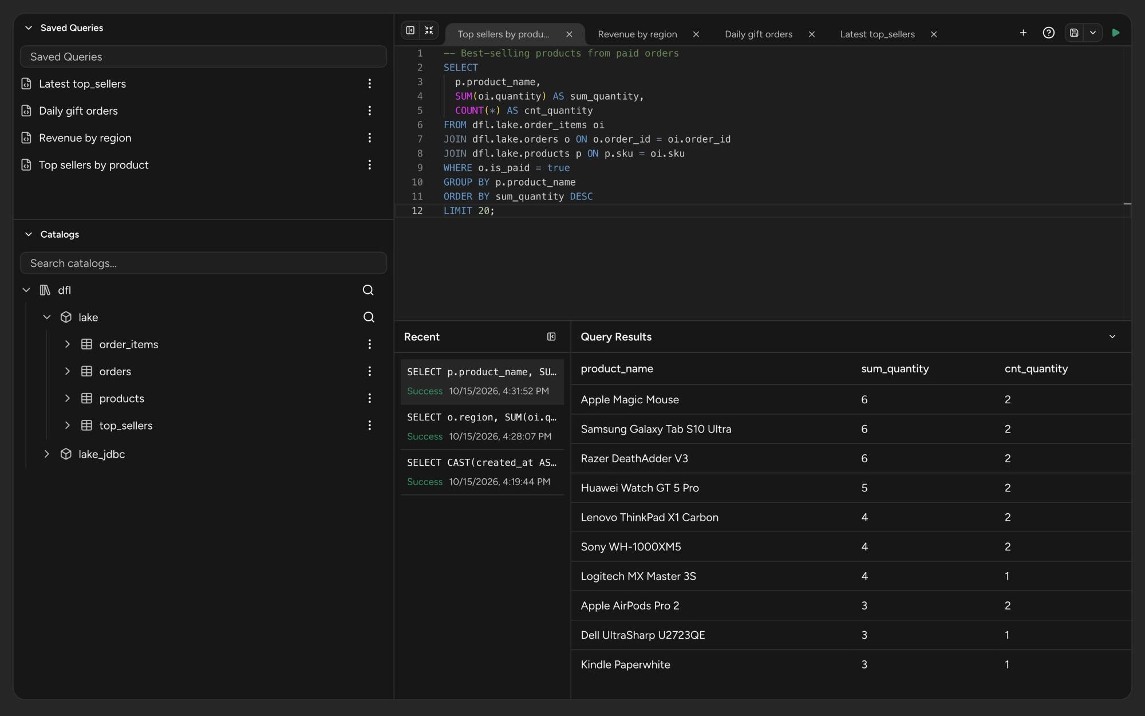The image size is (1145, 716).
Task: Open recent query SELECT CAST(created_at
Action: [482, 472]
